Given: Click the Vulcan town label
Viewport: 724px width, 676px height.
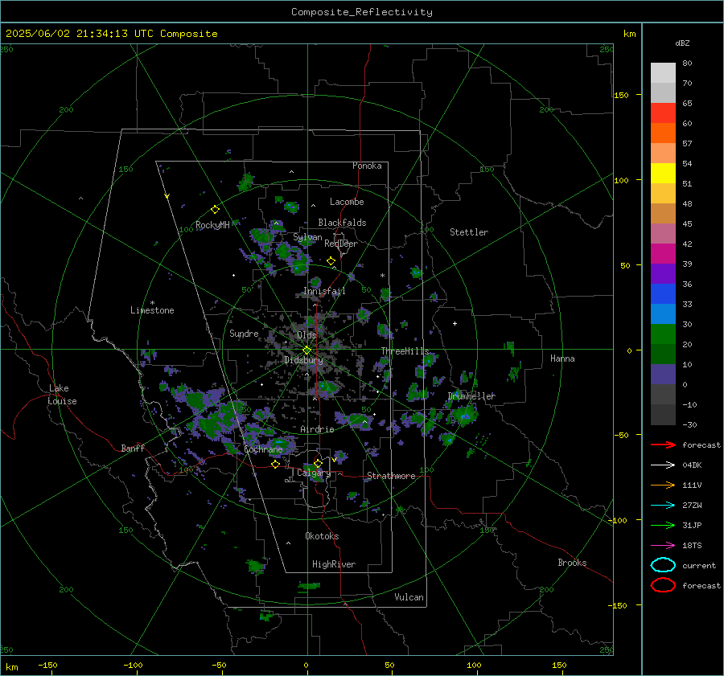Looking at the screenshot, I should pyautogui.click(x=409, y=597).
